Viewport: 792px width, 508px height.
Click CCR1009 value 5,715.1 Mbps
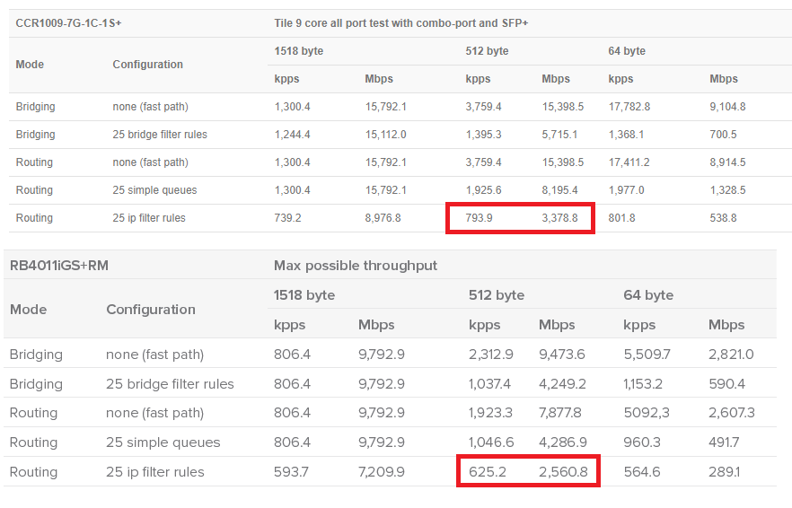[x=559, y=135]
